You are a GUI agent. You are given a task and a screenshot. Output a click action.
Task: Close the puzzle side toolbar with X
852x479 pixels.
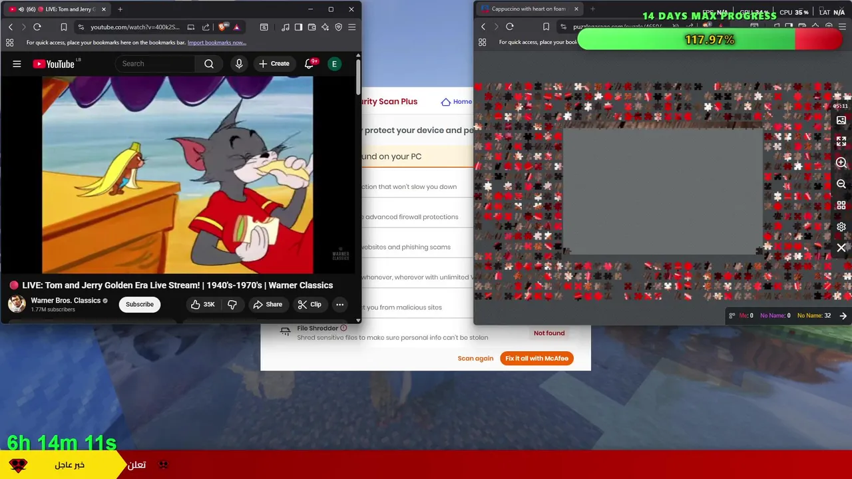tap(841, 247)
